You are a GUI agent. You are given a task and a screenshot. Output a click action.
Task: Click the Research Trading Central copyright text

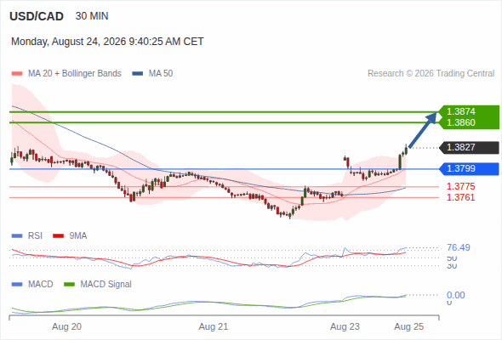pyautogui.click(x=431, y=74)
